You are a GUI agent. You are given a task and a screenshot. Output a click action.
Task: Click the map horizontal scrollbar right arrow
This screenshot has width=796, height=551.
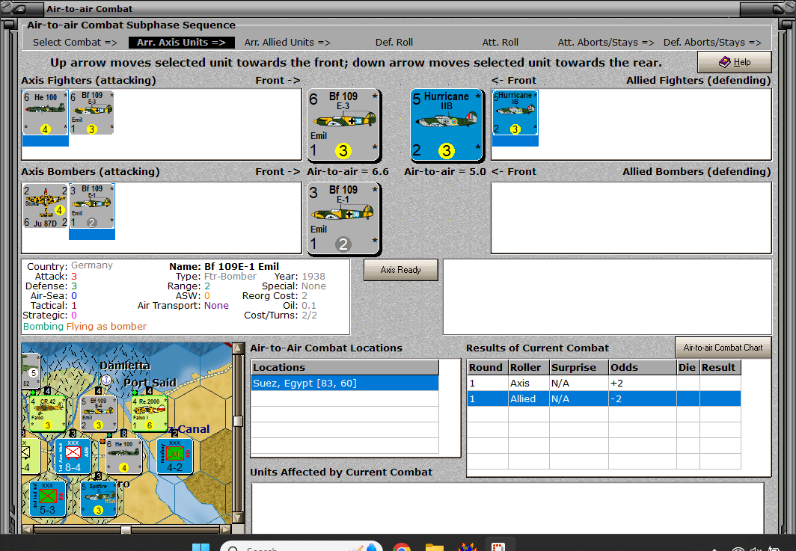coord(226,529)
